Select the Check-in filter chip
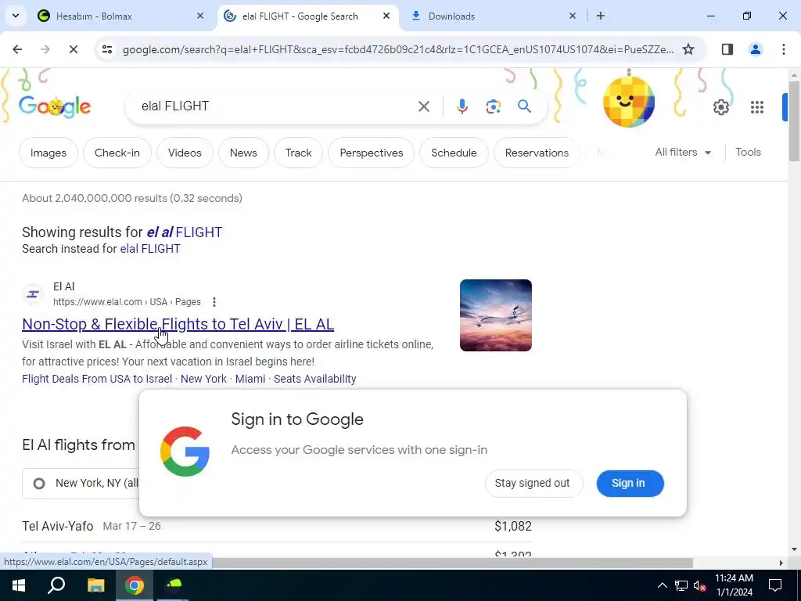The height and width of the screenshot is (601, 801). tap(117, 153)
